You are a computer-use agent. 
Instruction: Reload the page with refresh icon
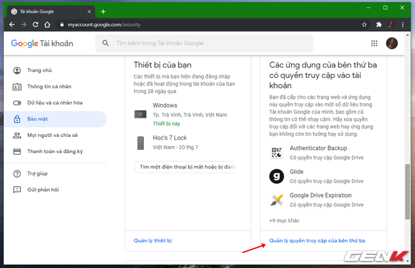coord(35,25)
